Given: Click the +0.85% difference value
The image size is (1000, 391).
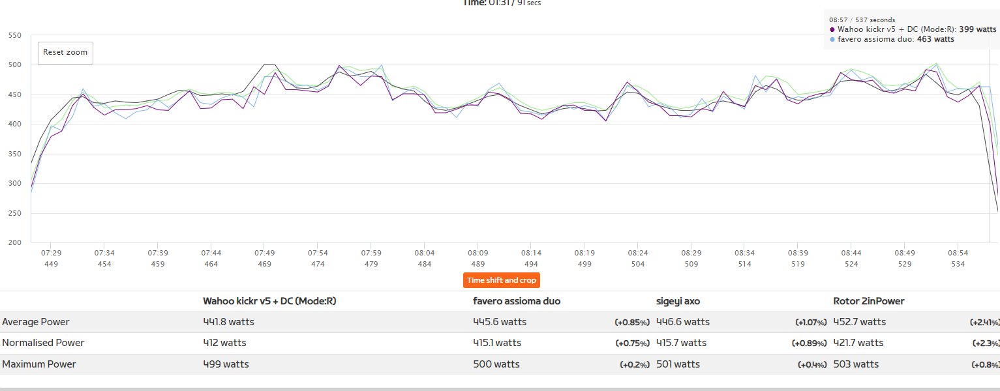Looking at the screenshot, I should tap(632, 323).
